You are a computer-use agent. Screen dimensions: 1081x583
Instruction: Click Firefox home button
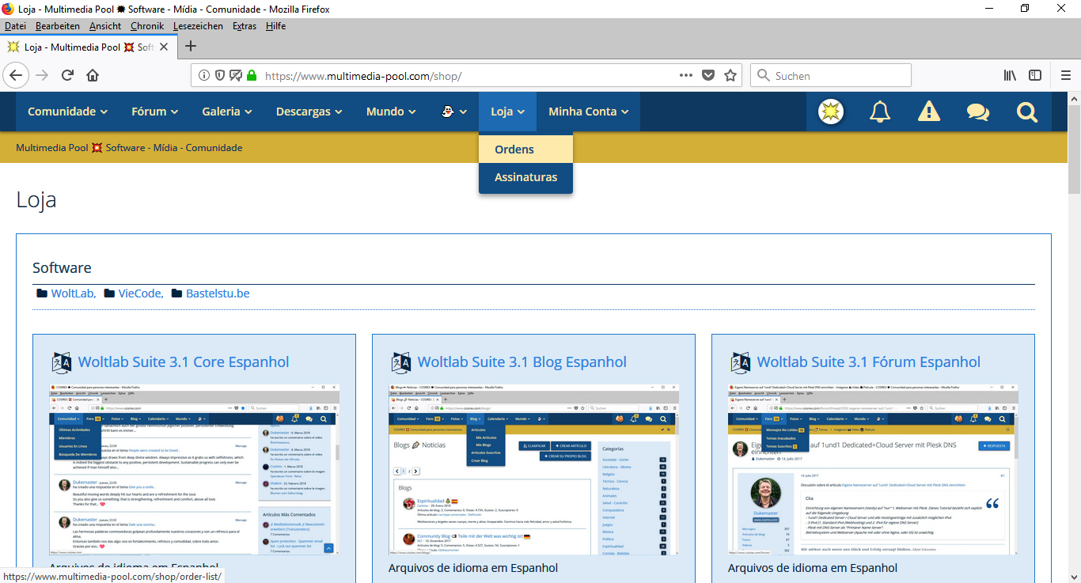tap(93, 76)
